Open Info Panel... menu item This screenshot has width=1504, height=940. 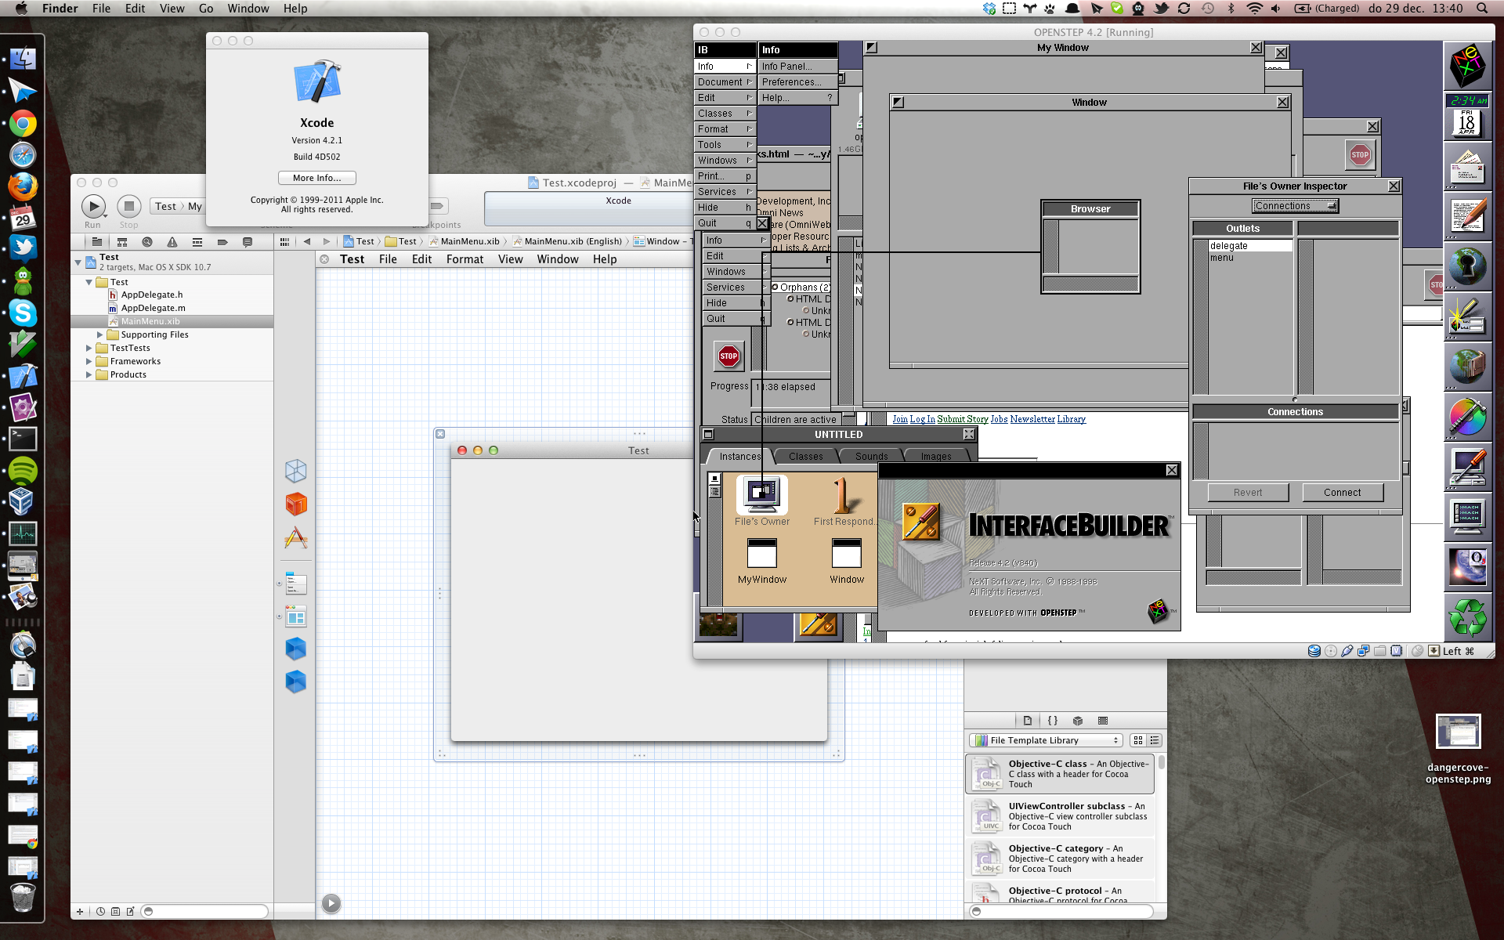pos(797,67)
